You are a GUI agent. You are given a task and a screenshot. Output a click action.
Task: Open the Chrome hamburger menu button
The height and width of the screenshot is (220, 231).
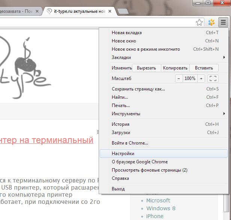223,23
